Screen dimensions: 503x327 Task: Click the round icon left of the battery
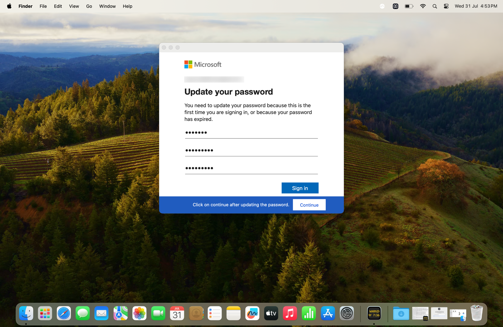pos(382,6)
